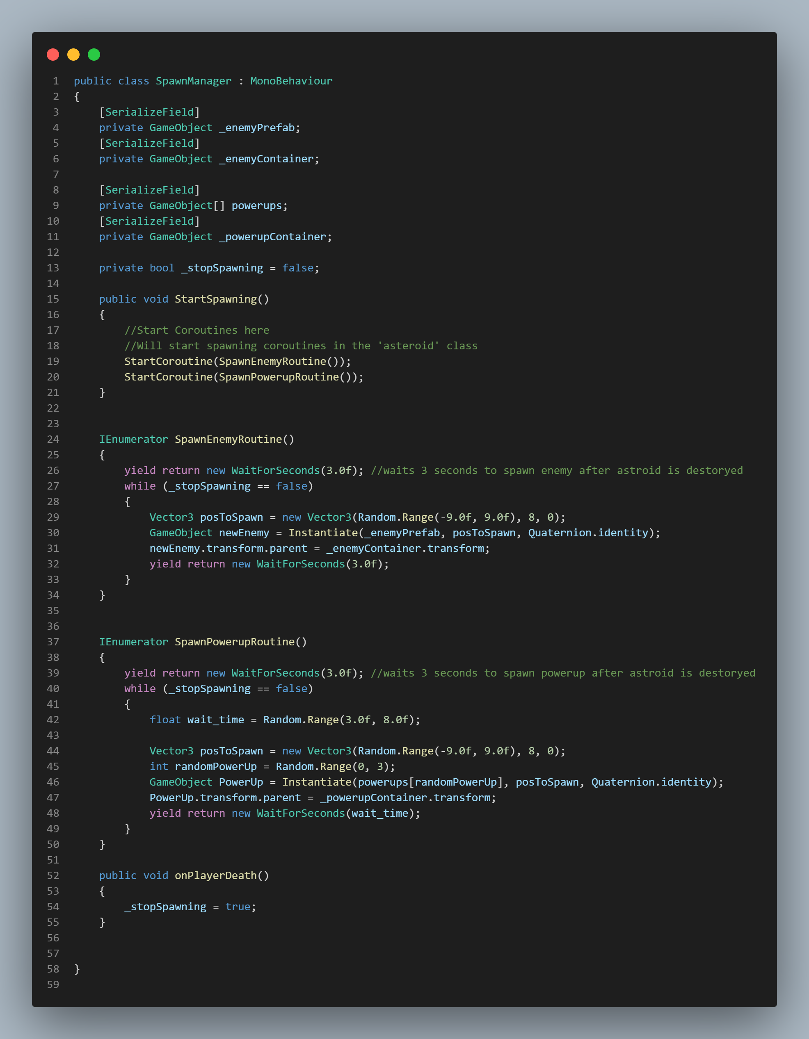Click line number 44

[x=53, y=751]
